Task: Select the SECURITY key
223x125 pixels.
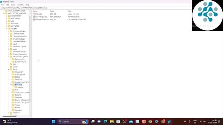Action: tap(14, 24)
